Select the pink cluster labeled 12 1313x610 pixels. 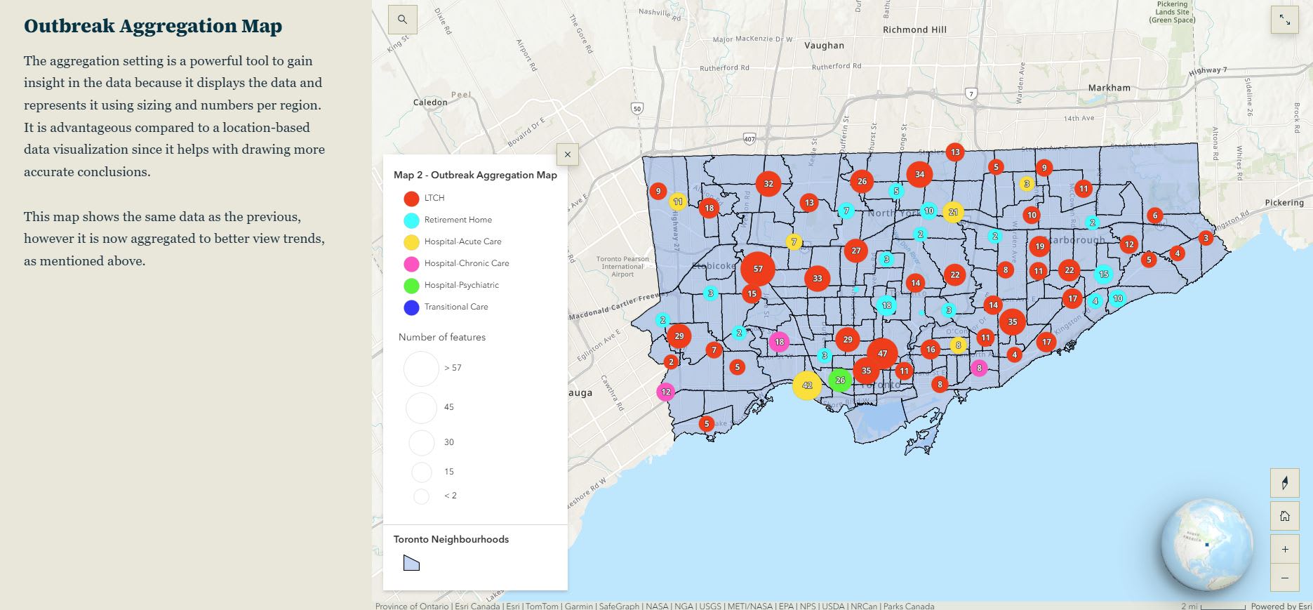pos(665,392)
